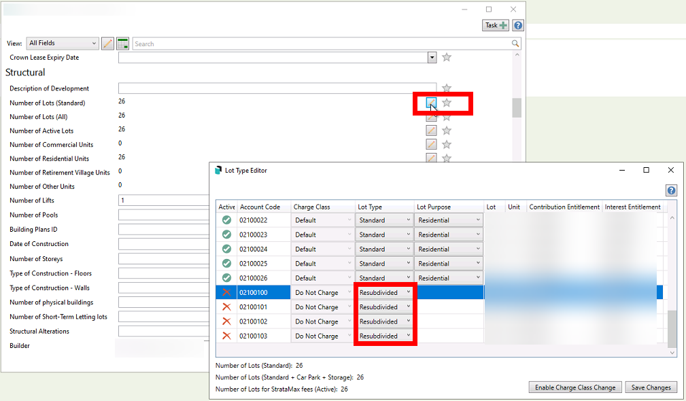The height and width of the screenshot is (401, 686).
Task: Edit Number of Active Lots with pencil
Action: (431, 130)
